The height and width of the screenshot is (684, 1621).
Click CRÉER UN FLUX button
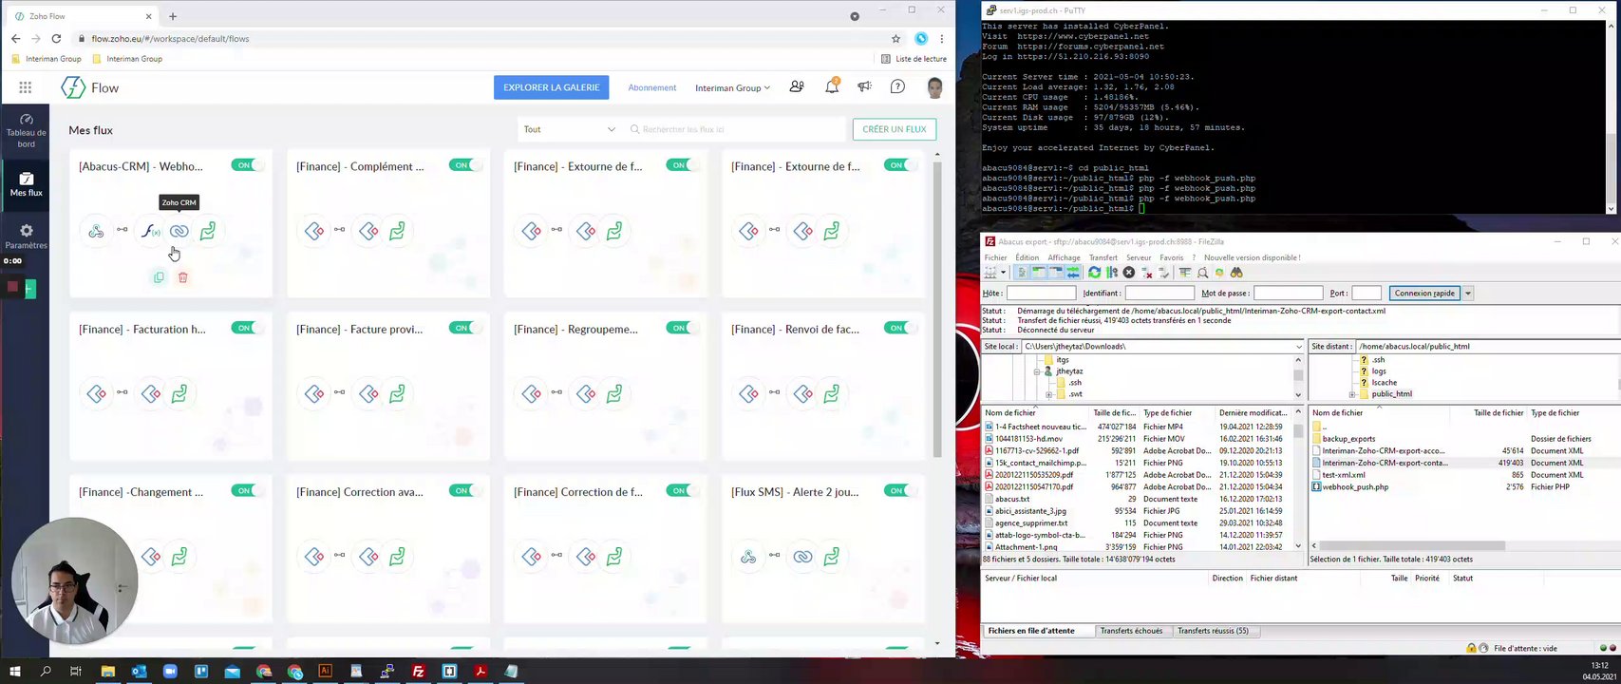pyautogui.click(x=895, y=129)
